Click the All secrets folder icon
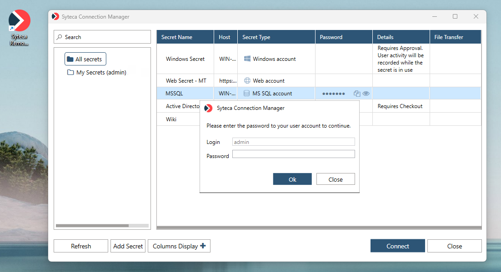This screenshot has width=501, height=272. click(x=70, y=59)
